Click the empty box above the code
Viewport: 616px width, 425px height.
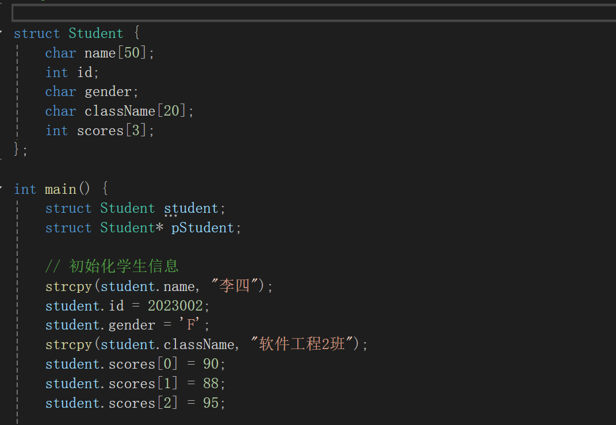(313, 13)
